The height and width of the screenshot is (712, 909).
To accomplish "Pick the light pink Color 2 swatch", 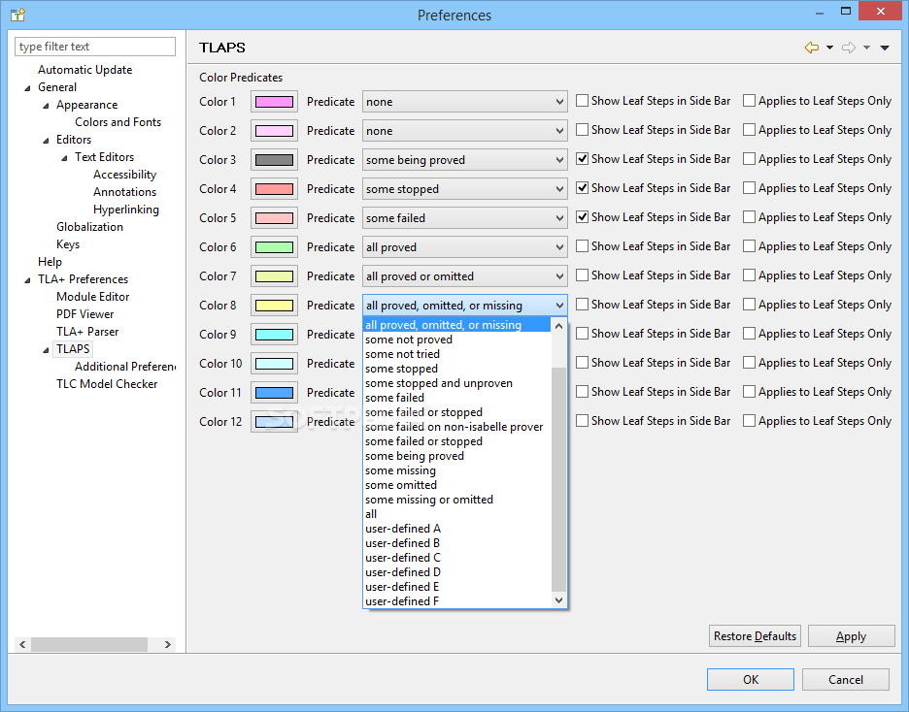I will coord(274,131).
